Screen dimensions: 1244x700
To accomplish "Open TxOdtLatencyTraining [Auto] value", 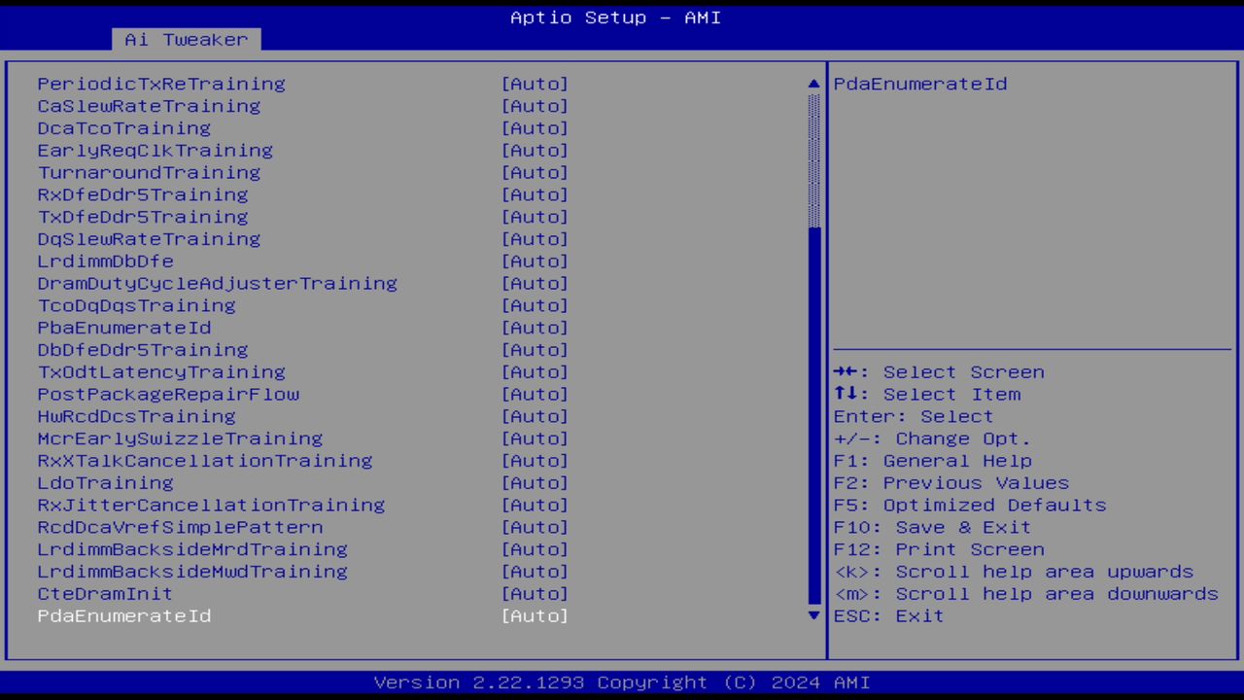I will pos(535,372).
